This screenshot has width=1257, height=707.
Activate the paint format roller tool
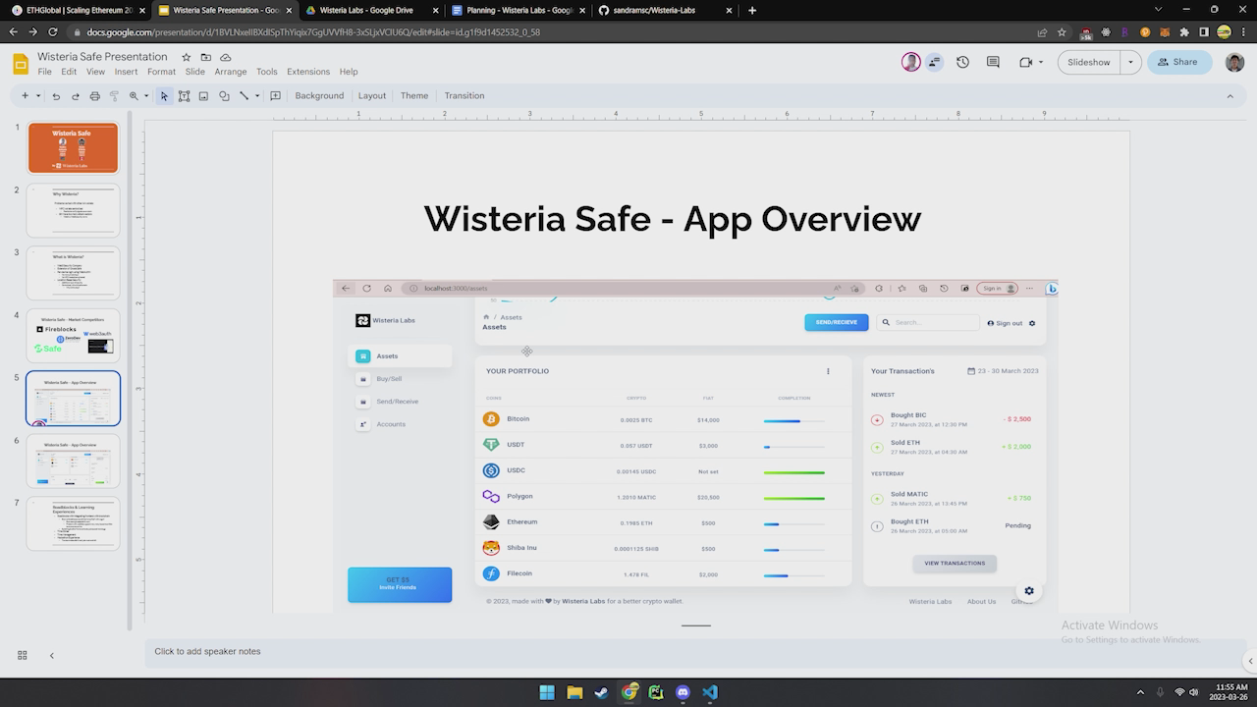point(114,96)
